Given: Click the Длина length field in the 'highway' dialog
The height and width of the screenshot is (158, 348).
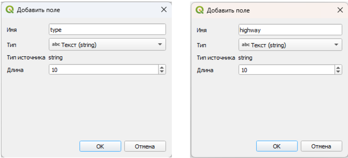Looking at the screenshot, I should (x=286, y=70).
